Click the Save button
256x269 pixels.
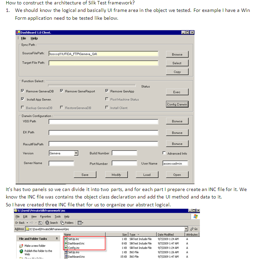[85, 175]
